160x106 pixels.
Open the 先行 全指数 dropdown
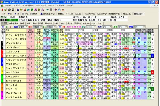click(x=38, y=27)
